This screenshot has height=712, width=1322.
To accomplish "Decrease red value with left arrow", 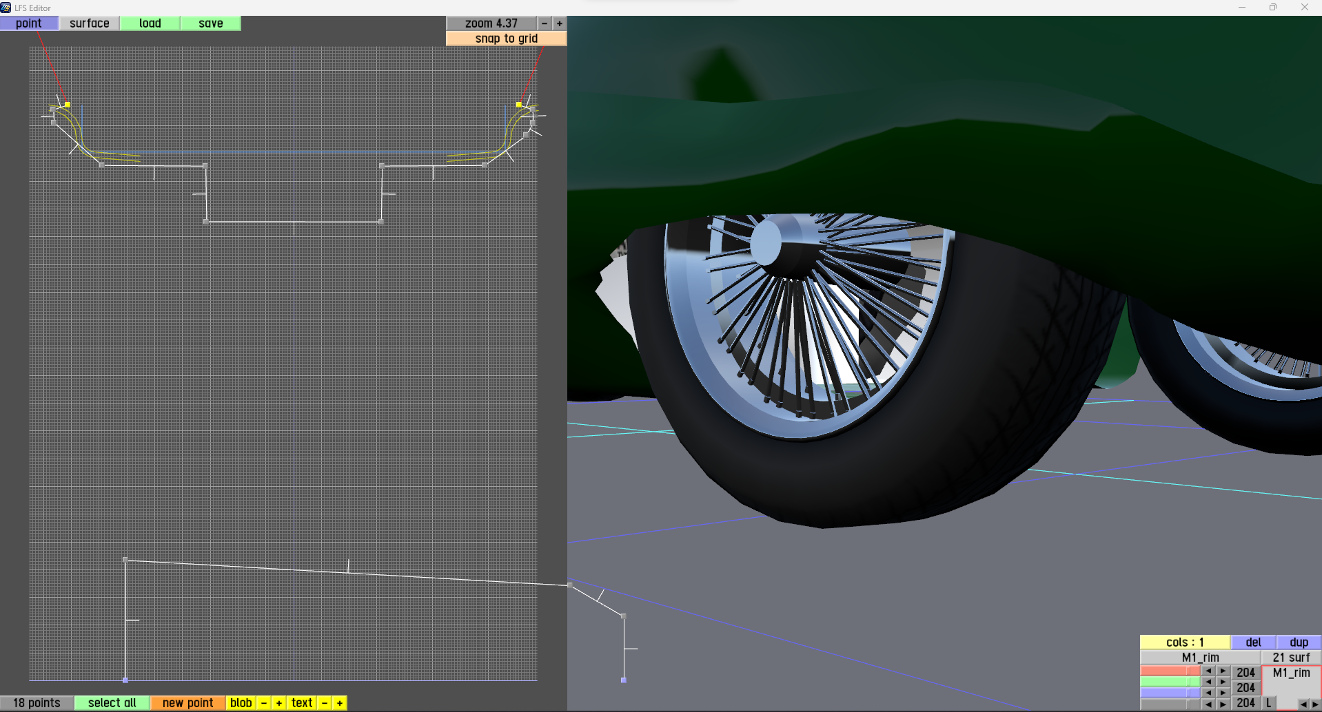I will click(x=1208, y=671).
